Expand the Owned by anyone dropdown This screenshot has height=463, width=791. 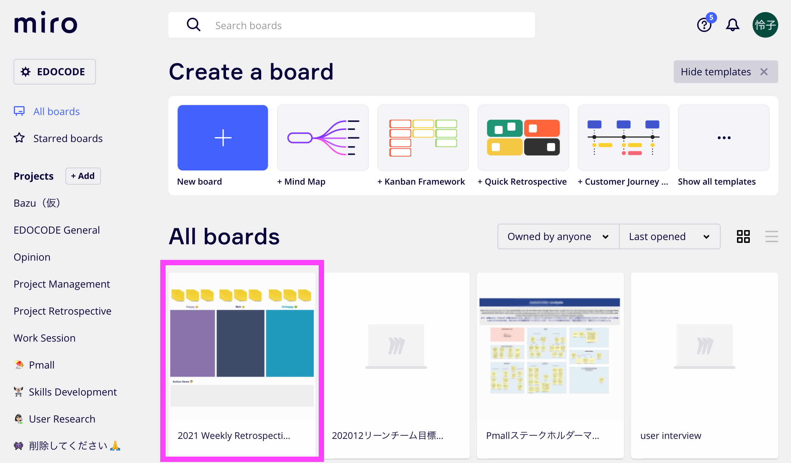coord(558,236)
